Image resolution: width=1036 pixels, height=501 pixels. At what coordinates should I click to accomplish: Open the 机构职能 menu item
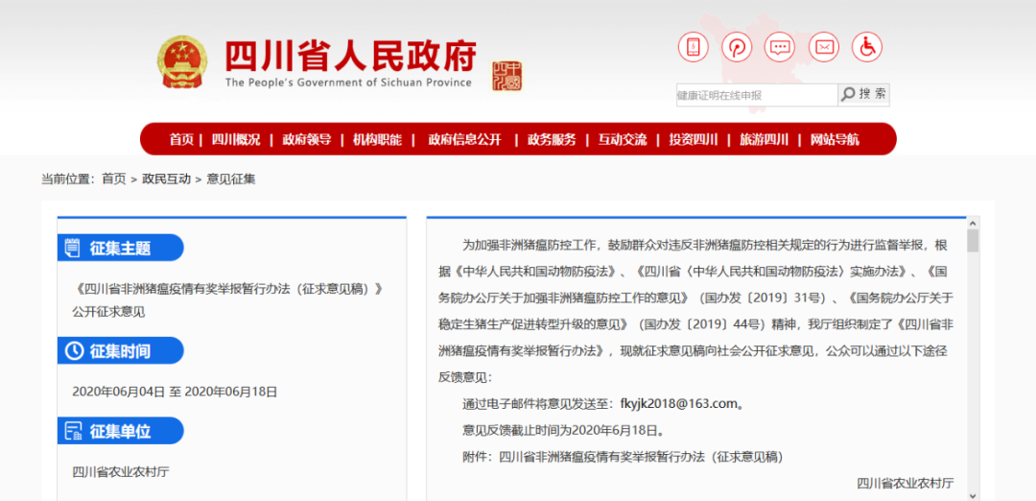(x=377, y=139)
